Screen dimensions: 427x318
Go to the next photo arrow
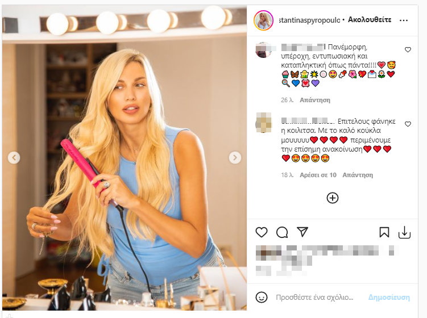[235, 157]
